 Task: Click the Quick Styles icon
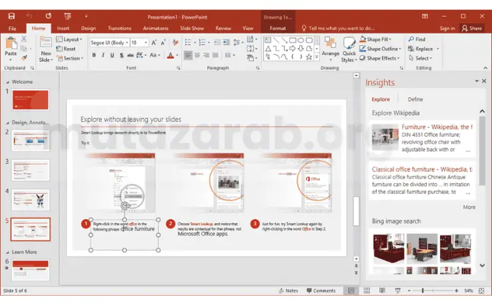[349, 48]
